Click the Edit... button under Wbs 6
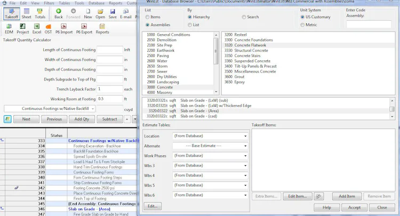 click(x=153, y=206)
